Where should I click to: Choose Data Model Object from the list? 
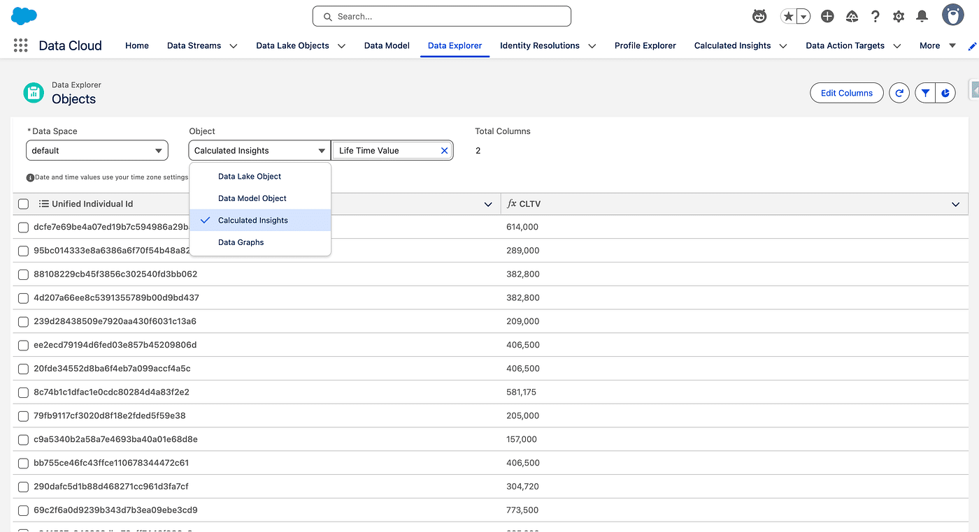(x=252, y=198)
